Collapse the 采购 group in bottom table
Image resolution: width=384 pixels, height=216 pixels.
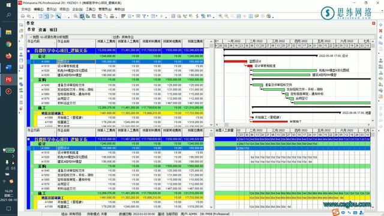tap(32, 166)
